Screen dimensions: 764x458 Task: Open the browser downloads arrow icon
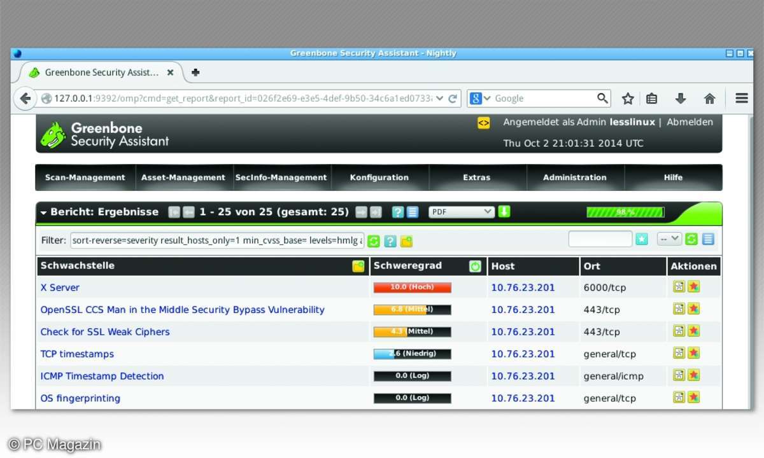pyautogui.click(x=681, y=99)
